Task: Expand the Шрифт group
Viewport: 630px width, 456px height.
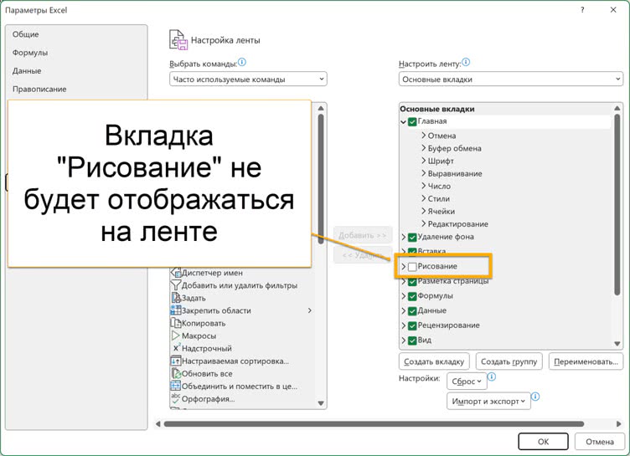Action: (423, 161)
